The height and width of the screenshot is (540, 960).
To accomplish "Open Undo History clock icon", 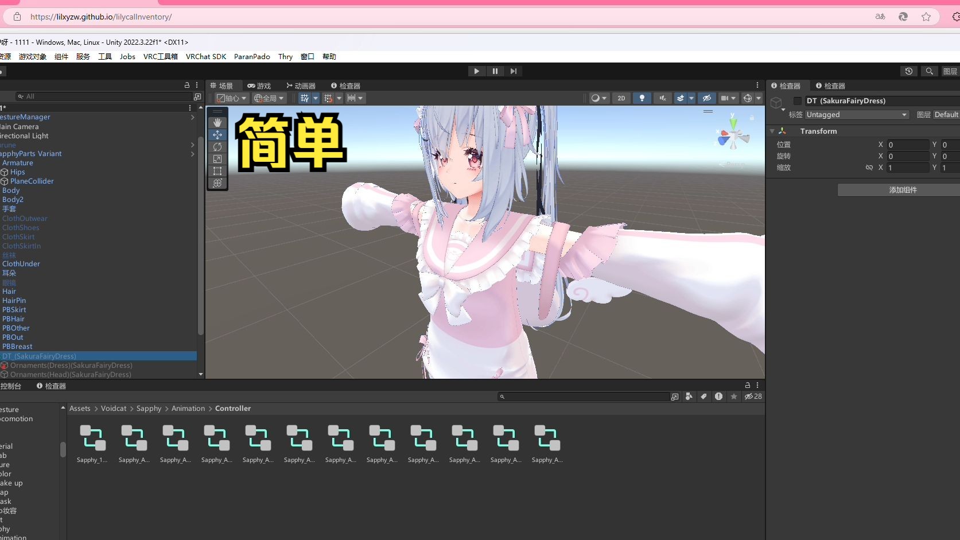I will (x=909, y=71).
